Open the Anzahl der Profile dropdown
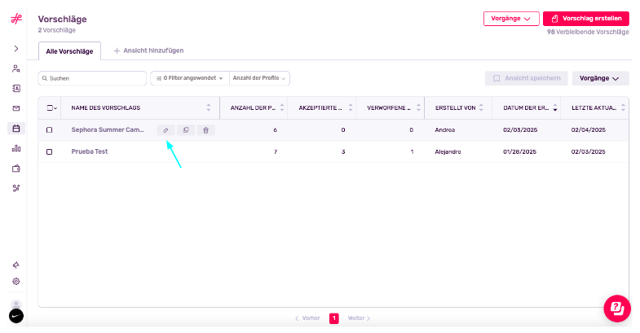This screenshot has height=333, width=640. point(259,78)
